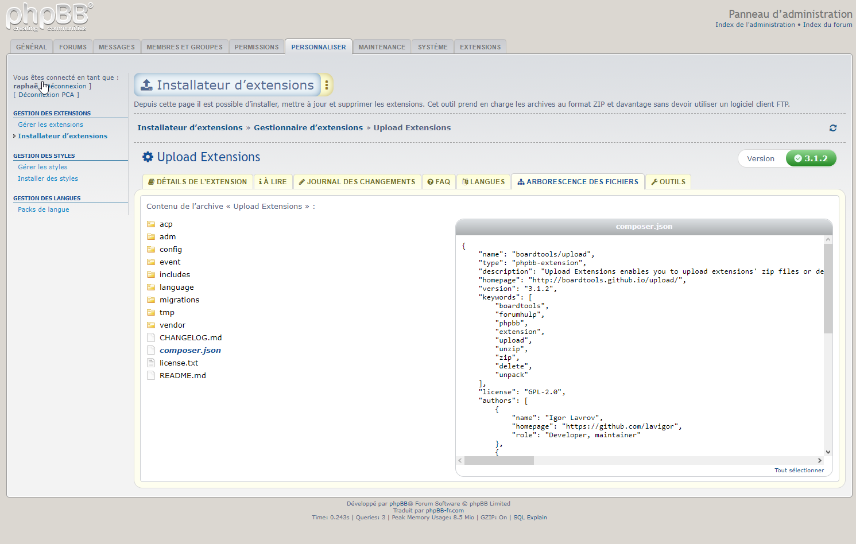Image resolution: width=856 pixels, height=544 pixels.
Task: Open the Journal des changements tab
Action: (x=357, y=182)
